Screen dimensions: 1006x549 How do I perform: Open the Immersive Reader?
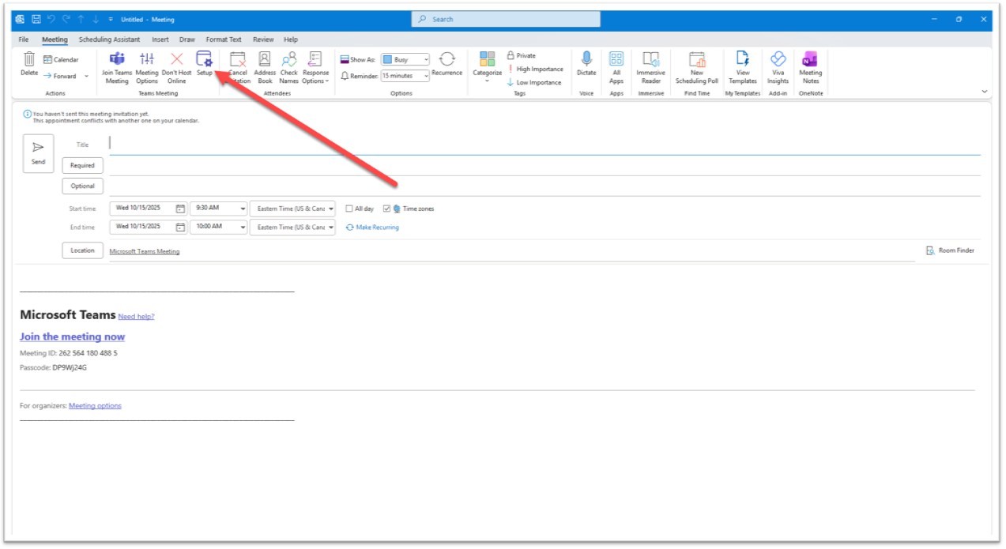coord(650,60)
